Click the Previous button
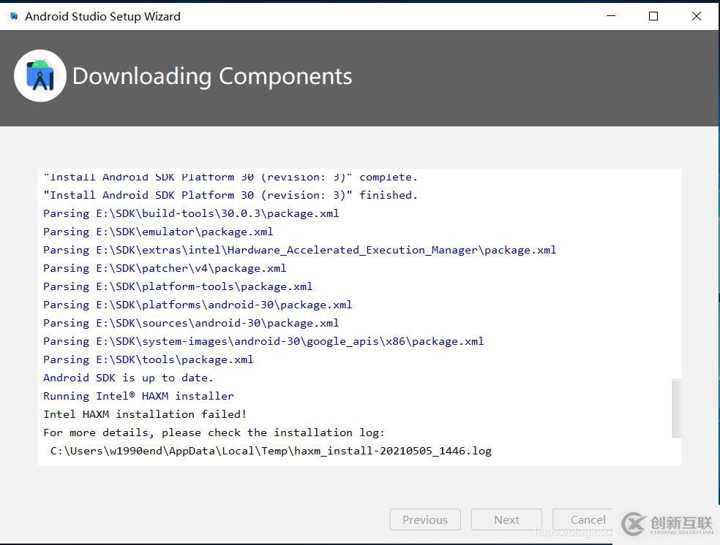The height and width of the screenshot is (545, 720). click(x=424, y=520)
